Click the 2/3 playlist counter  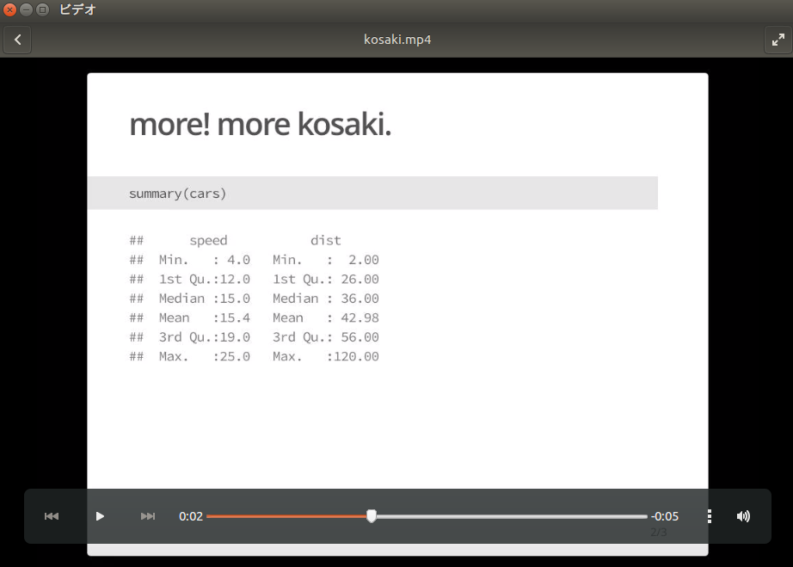coord(659,531)
